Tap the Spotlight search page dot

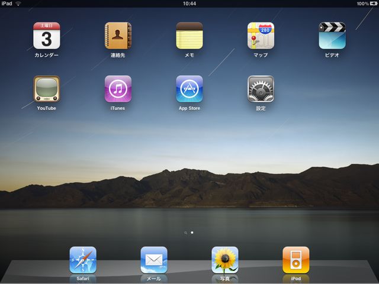coord(185,233)
